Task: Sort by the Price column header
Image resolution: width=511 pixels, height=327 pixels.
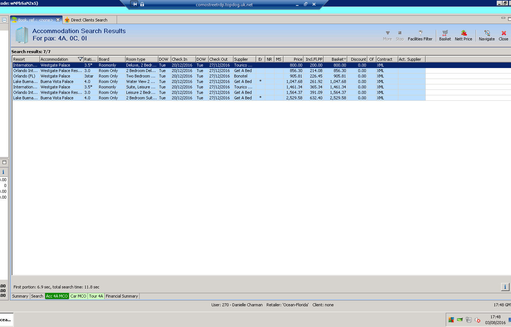Action: [293, 59]
